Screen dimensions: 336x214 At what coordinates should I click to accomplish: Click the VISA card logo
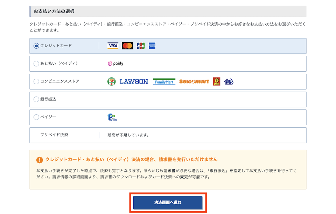pyautogui.click(x=113, y=45)
